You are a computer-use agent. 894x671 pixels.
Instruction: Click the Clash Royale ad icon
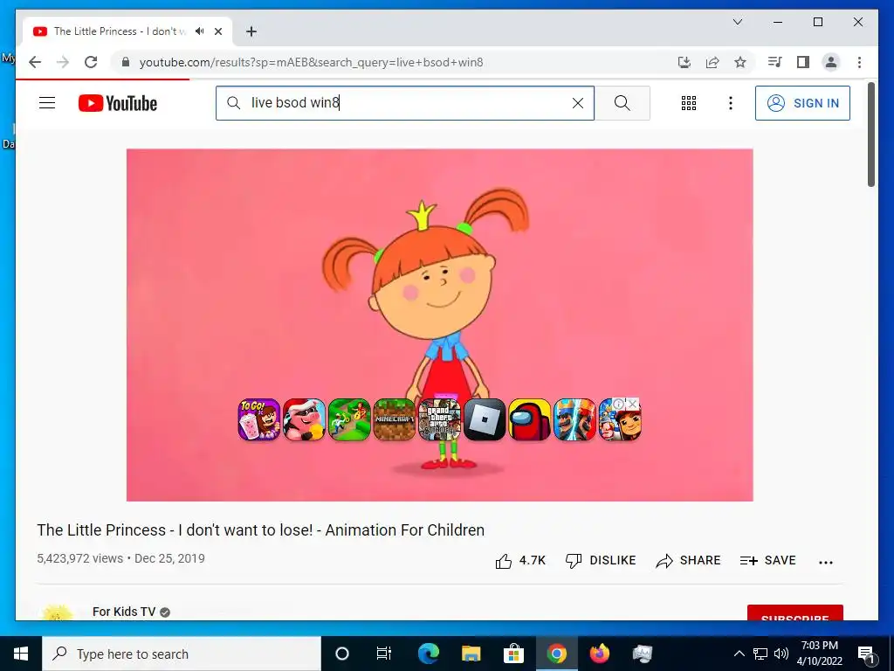point(574,419)
